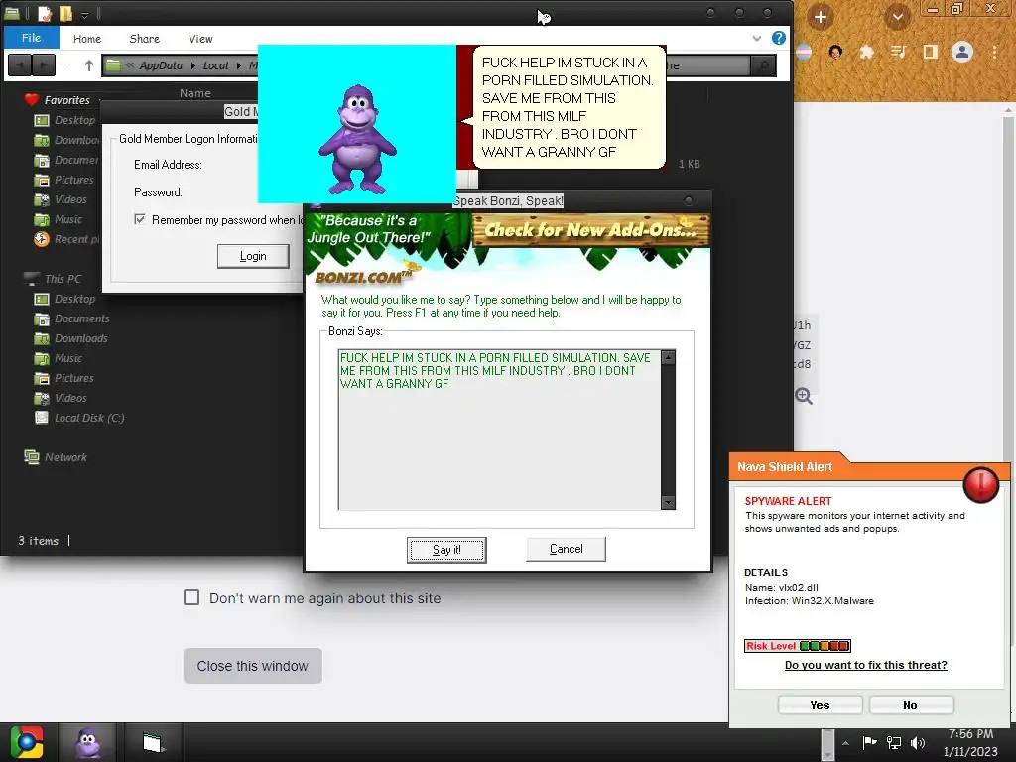Click the Risk Level indicator bar

pyautogui.click(x=797, y=645)
